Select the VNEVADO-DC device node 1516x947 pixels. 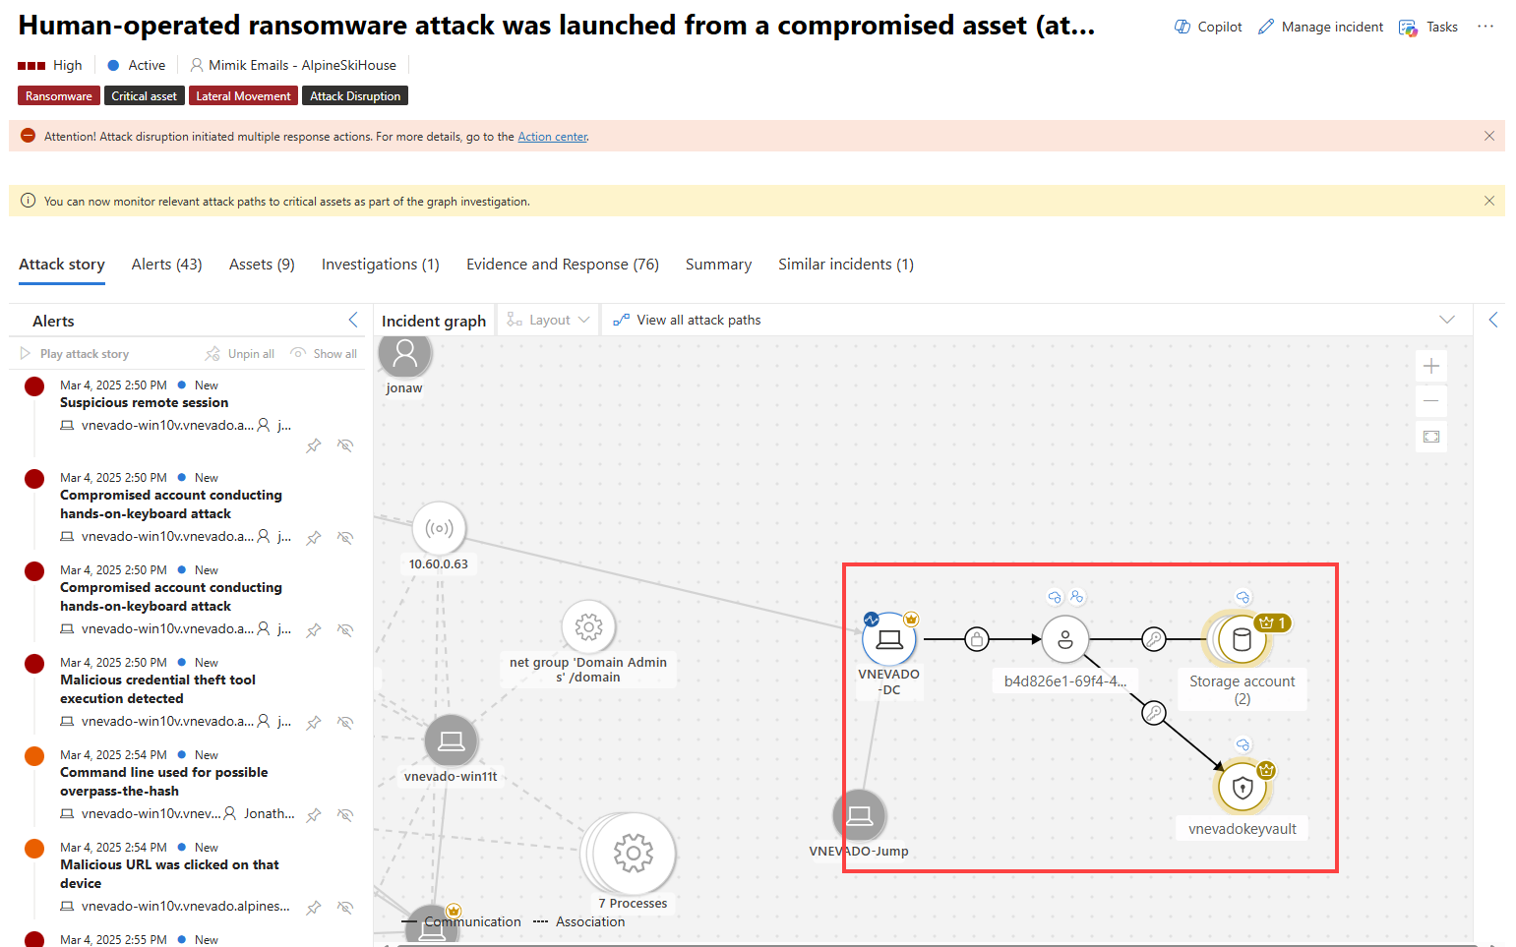click(x=889, y=639)
